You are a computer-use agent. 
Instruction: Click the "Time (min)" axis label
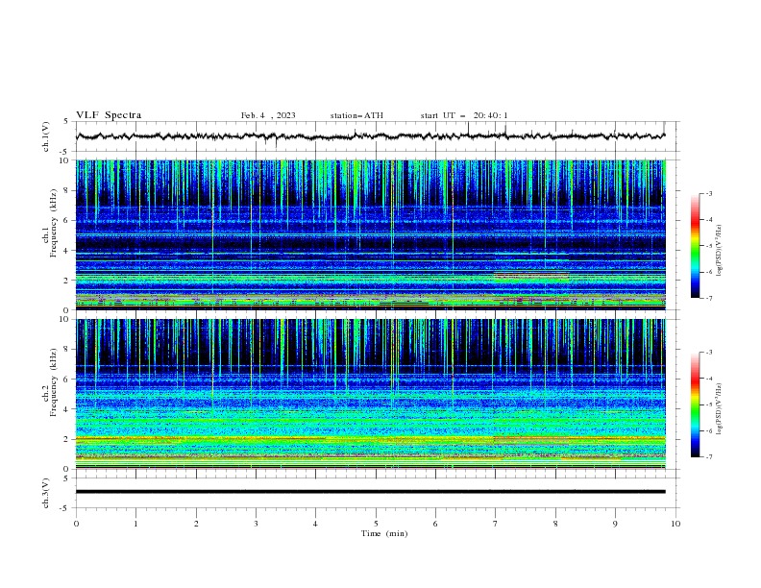(384, 533)
